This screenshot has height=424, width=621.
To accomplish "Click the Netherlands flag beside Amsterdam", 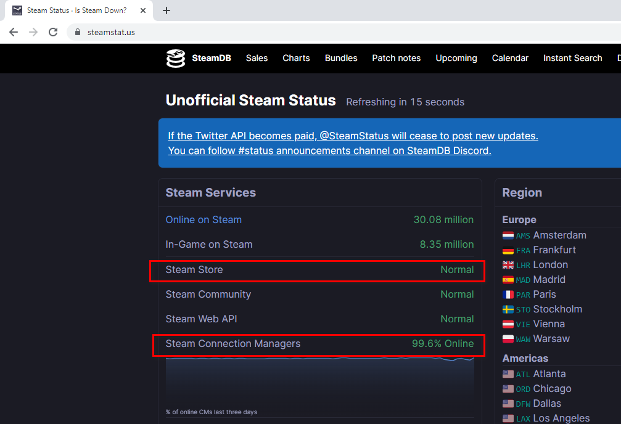I will [508, 235].
